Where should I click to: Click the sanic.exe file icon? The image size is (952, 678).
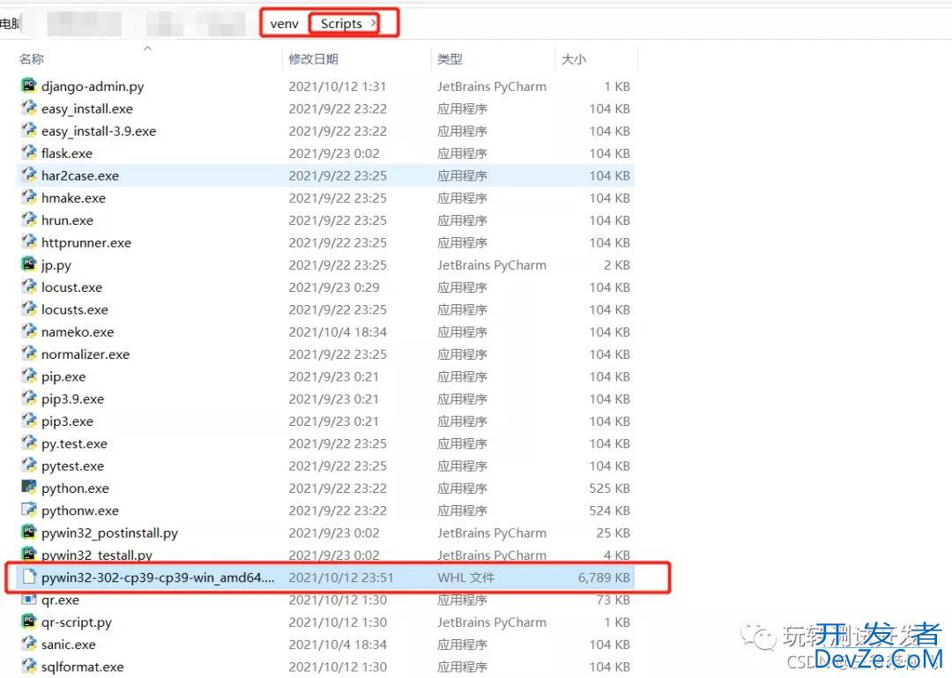click(28, 644)
